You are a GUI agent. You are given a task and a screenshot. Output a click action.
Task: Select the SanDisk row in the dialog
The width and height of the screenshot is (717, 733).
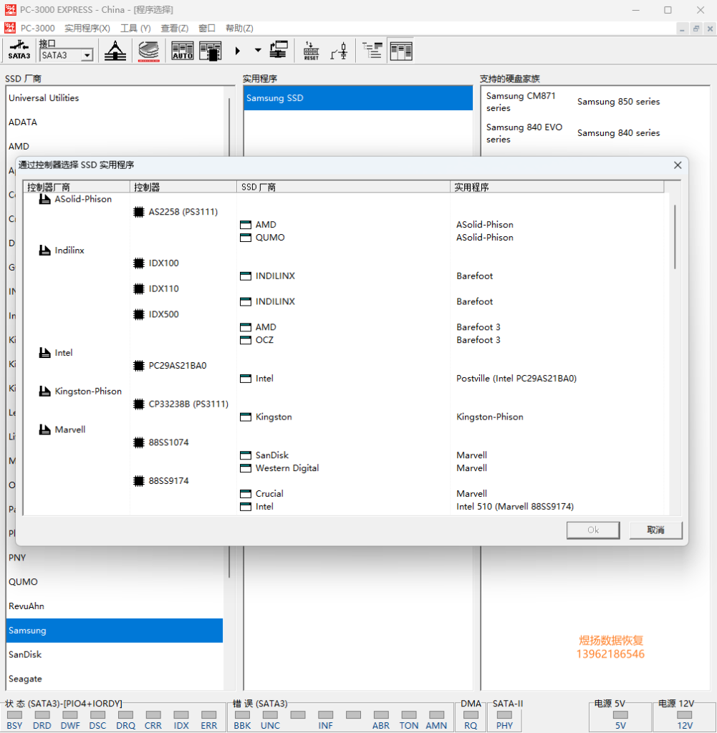click(x=271, y=455)
